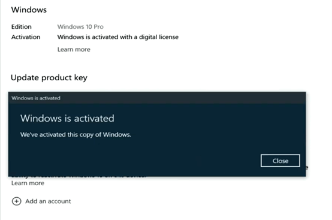Click the Update product key heading
Image resolution: width=332 pixels, height=220 pixels.
click(49, 78)
